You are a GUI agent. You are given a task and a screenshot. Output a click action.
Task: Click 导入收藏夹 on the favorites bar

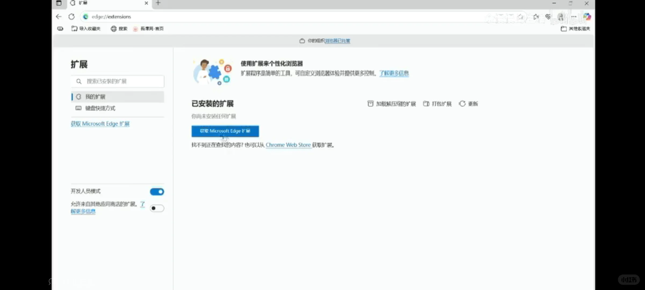click(86, 29)
